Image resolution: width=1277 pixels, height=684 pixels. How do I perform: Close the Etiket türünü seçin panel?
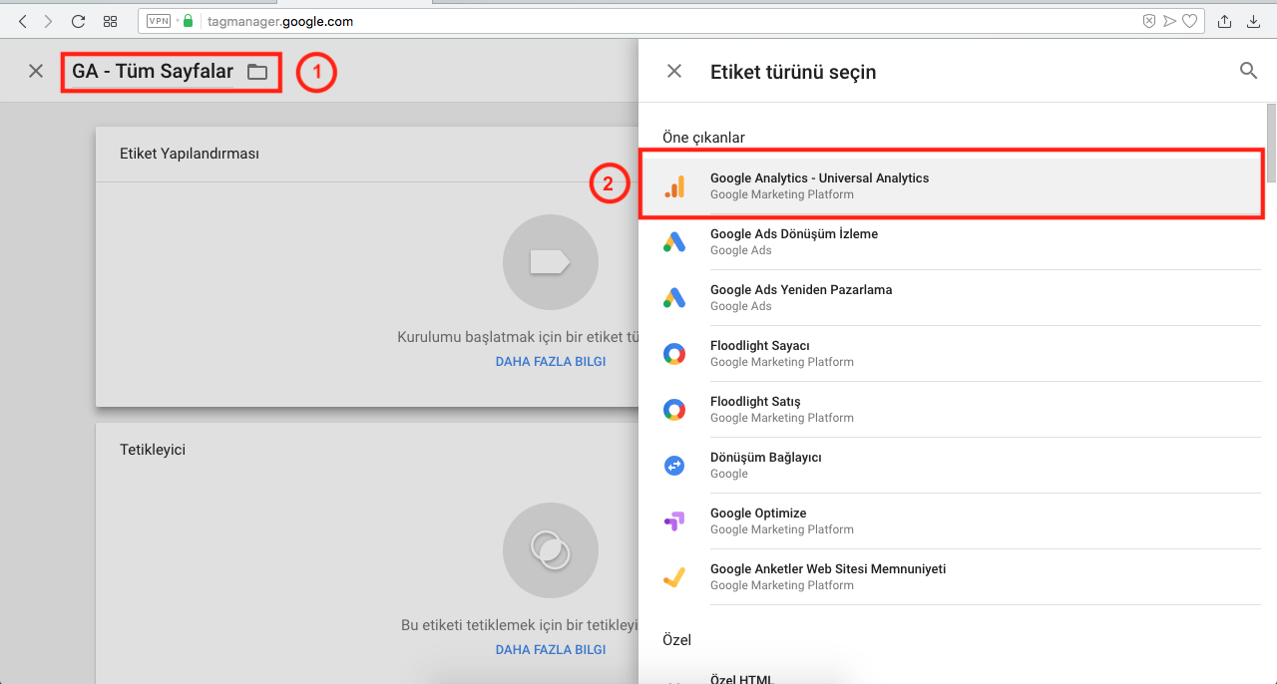point(674,71)
